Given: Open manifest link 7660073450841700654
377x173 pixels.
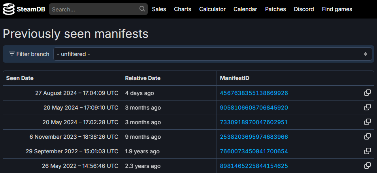Looking at the screenshot, I should click(x=254, y=151).
